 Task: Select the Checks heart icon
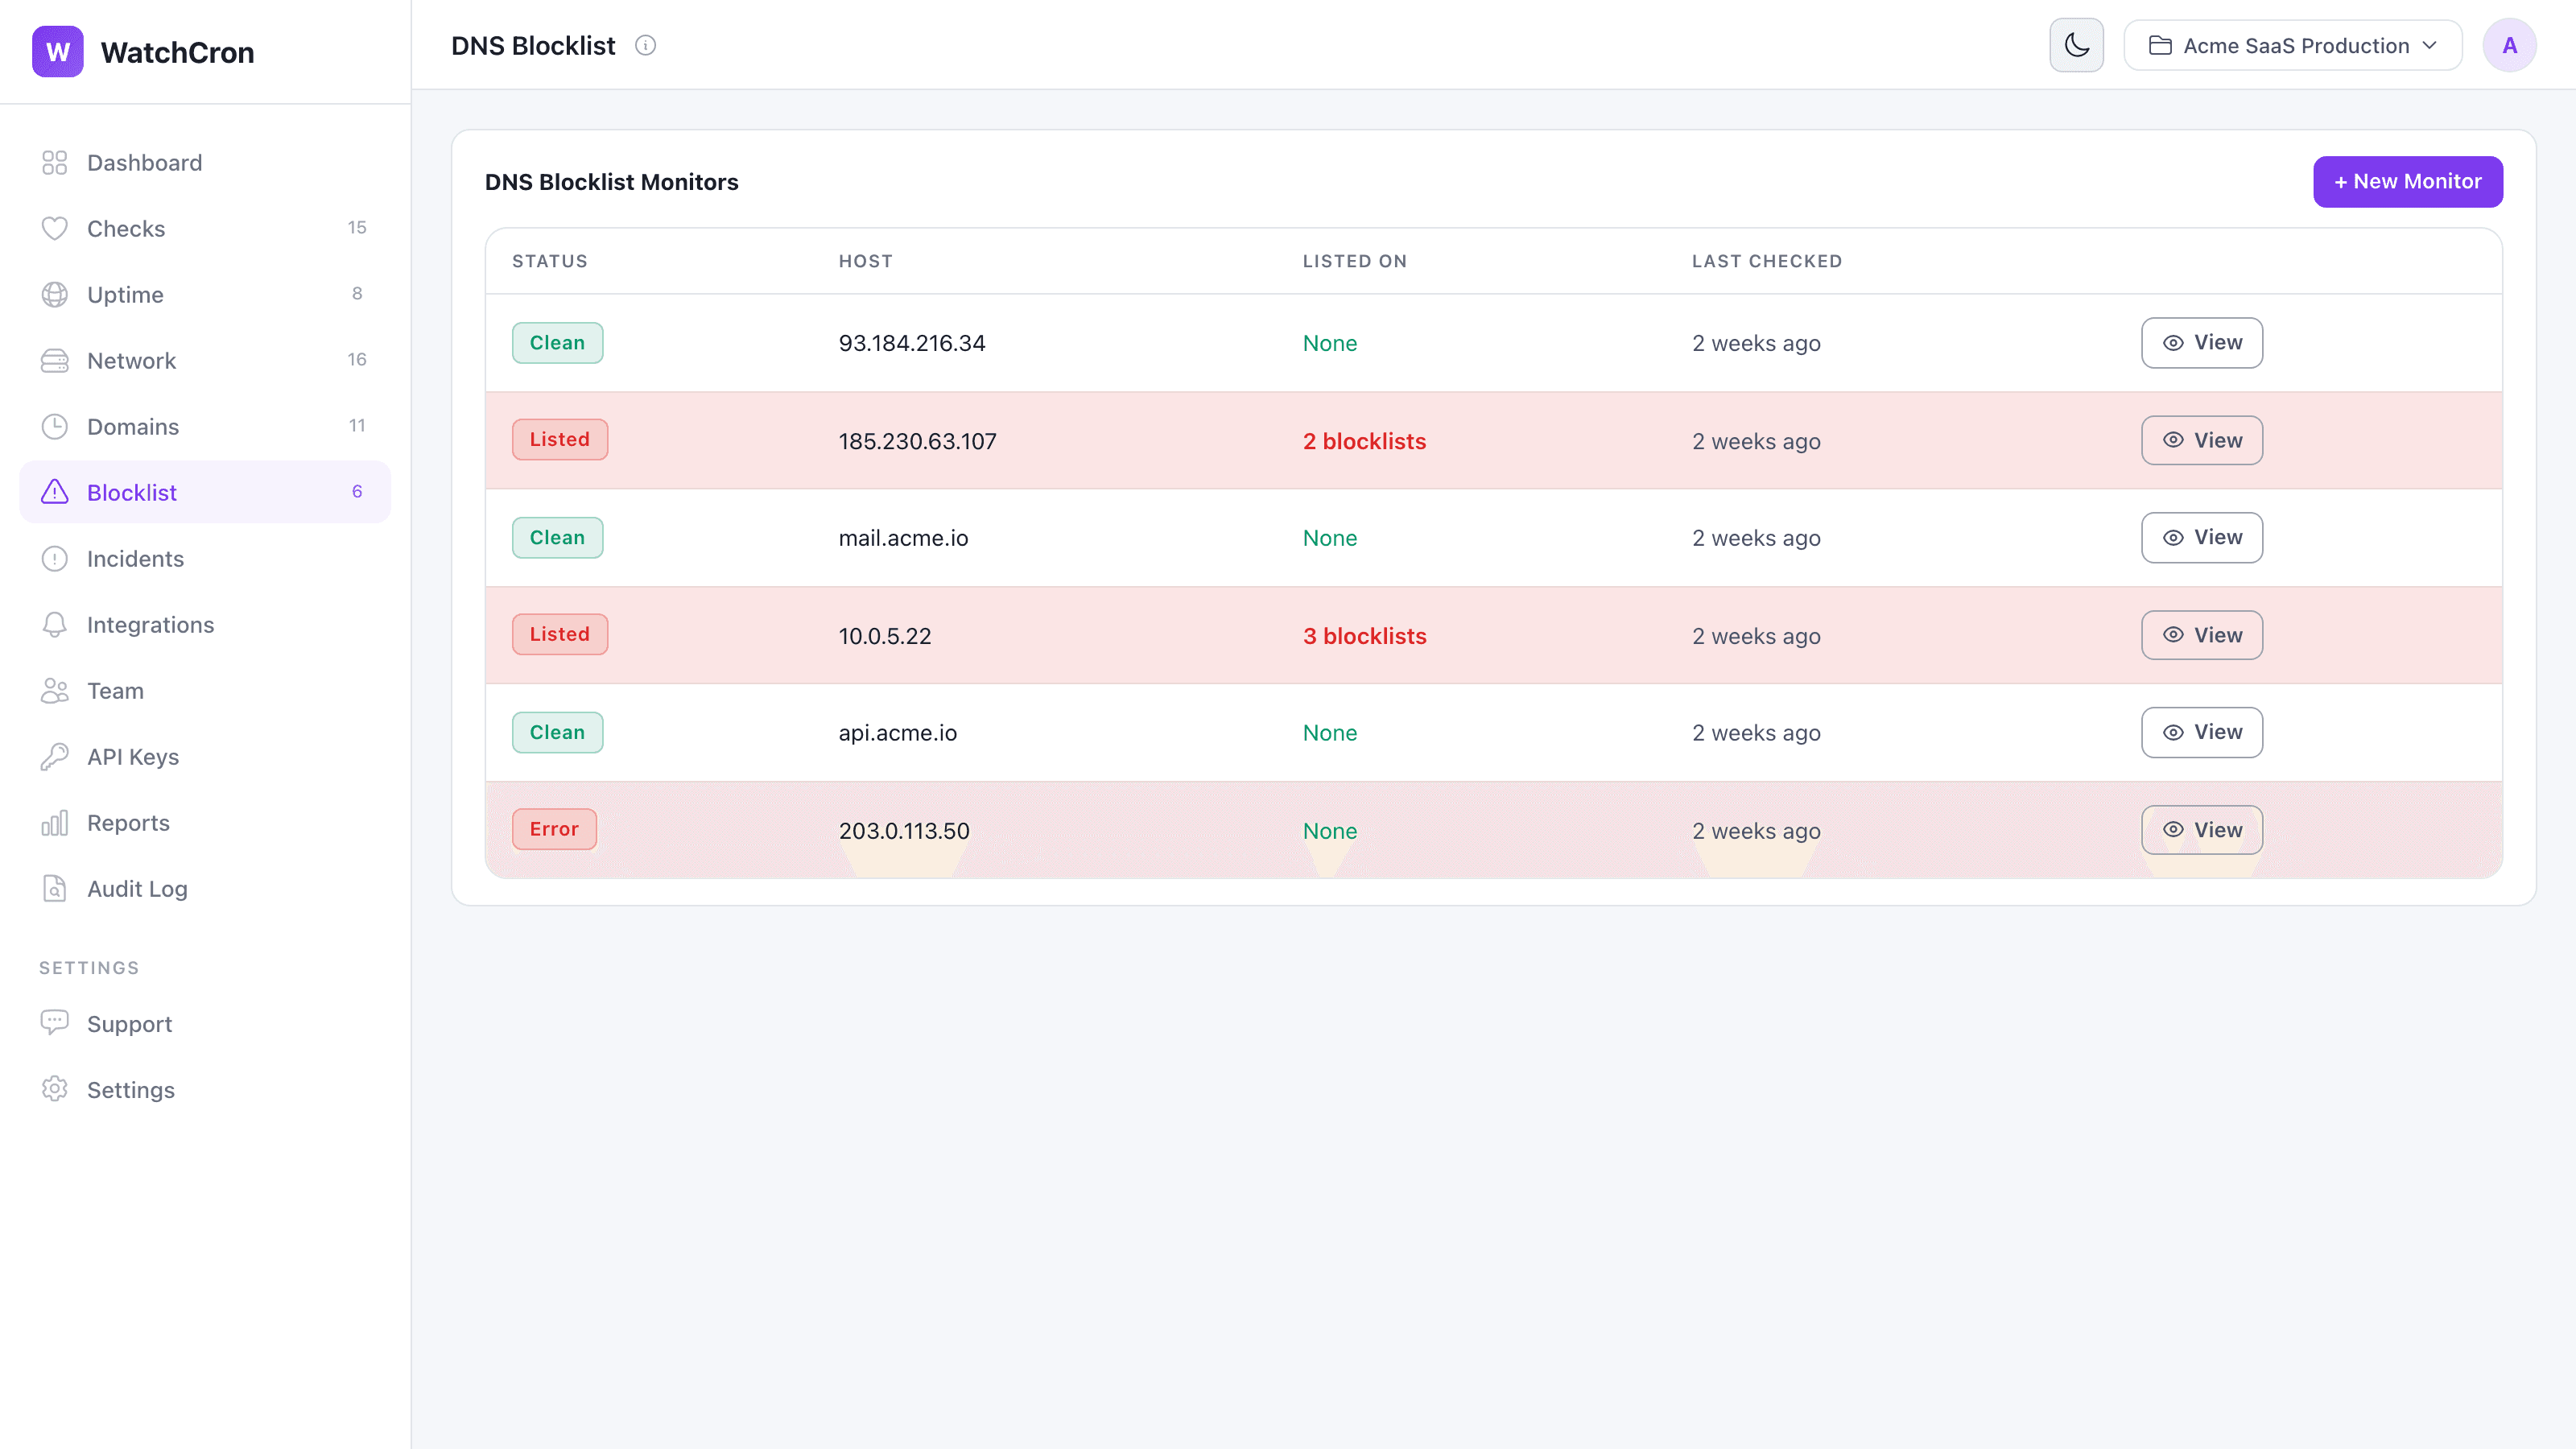(54, 229)
